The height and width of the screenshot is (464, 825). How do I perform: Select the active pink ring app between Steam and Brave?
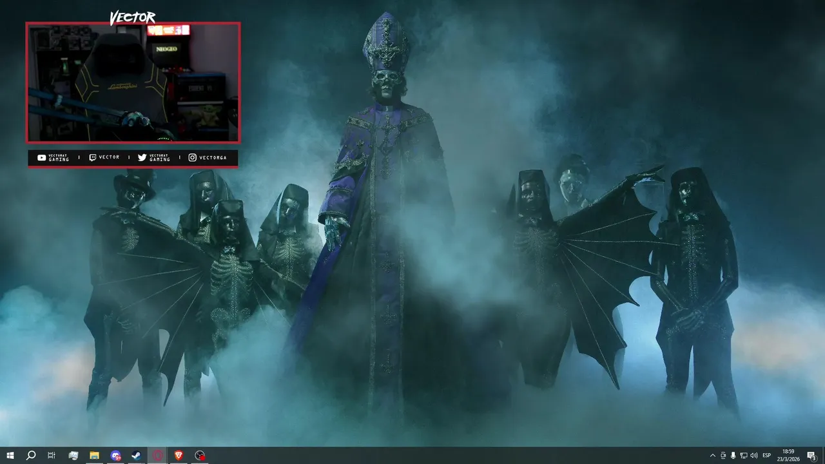coord(158,456)
